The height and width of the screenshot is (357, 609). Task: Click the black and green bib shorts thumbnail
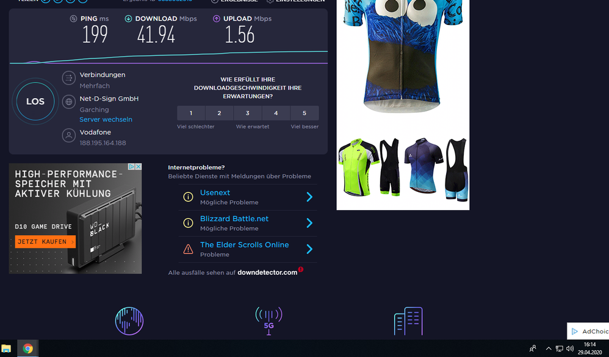click(x=390, y=167)
